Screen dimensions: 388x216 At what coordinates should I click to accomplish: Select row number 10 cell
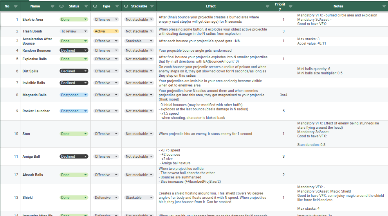point(10,133)
